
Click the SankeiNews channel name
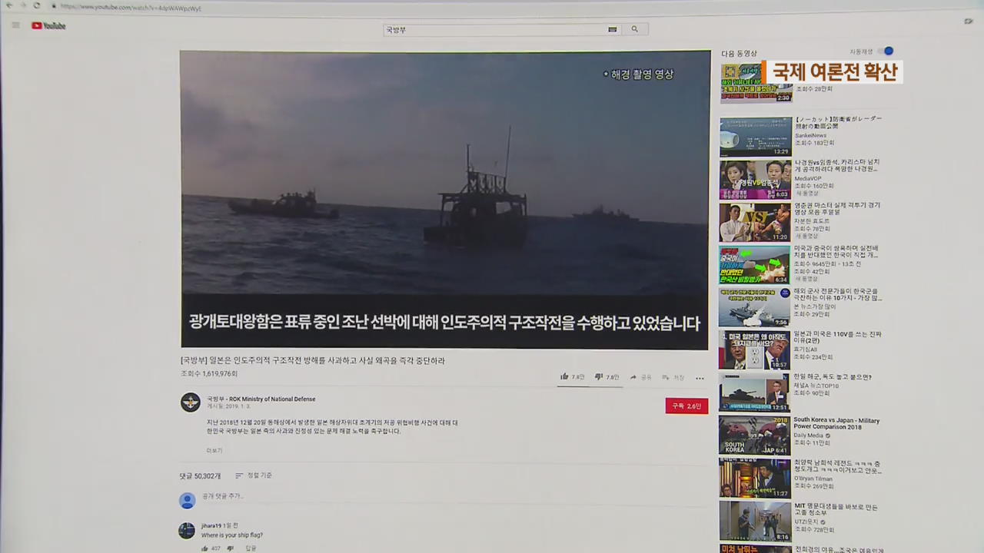[x=811, y=135]
